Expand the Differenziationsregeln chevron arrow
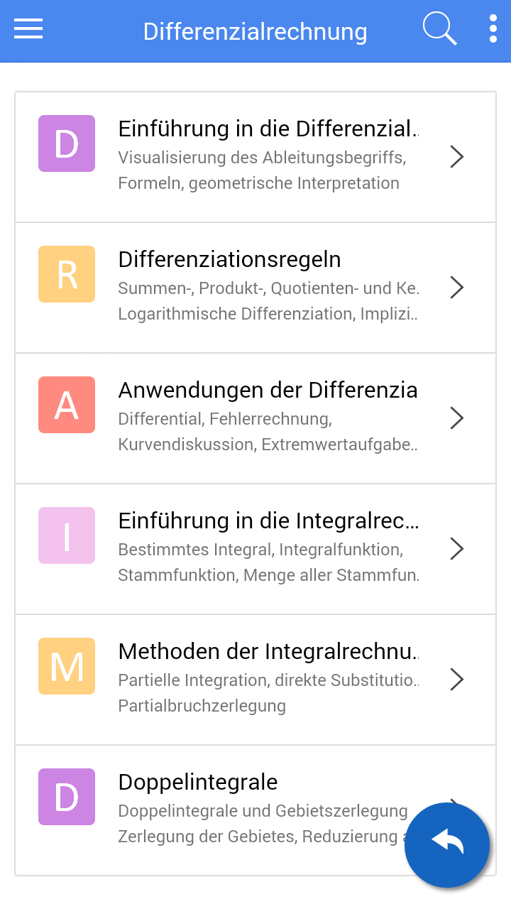The height and width of the screenshot is (909, 511). 457,288
